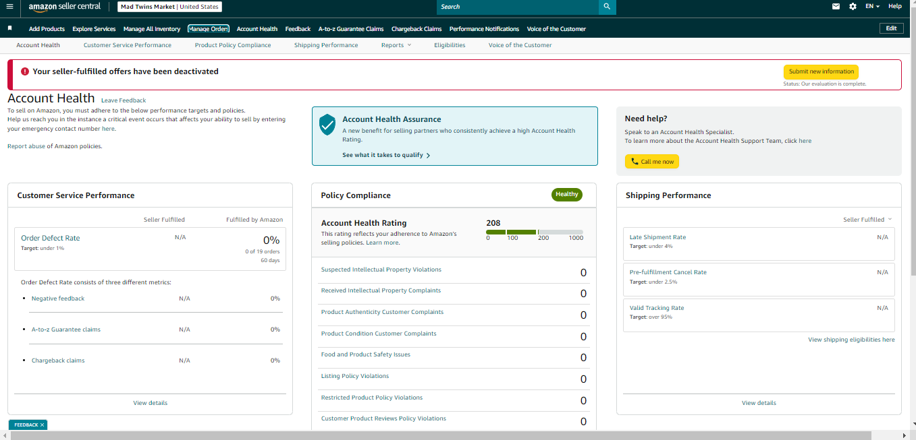Click the emergency contact number here link
916x440 pixels.
[x=108, y=129]
